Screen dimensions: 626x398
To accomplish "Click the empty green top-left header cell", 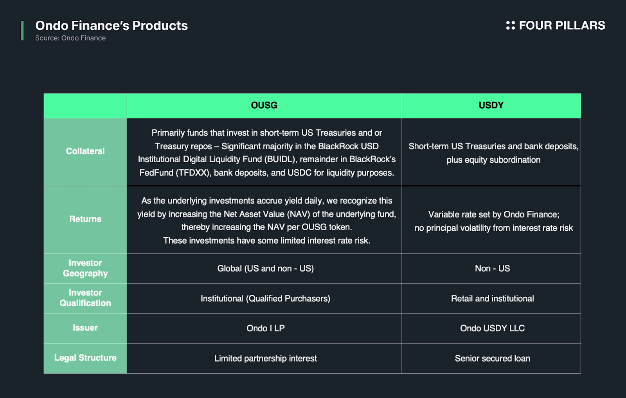I will point(85,106).
